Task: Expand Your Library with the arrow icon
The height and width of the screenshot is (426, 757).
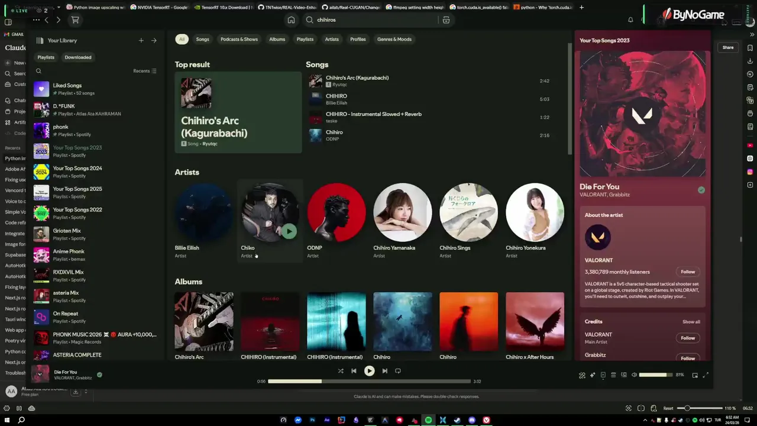Action: (x=154, y=40)
